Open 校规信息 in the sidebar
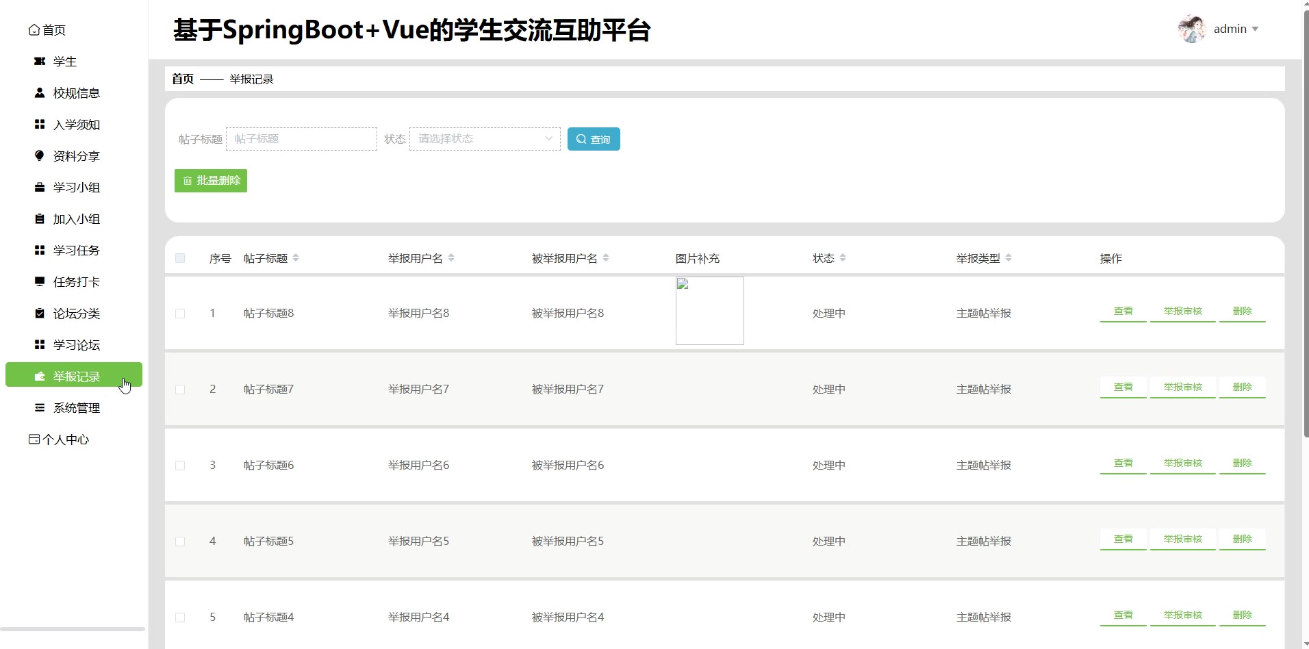Viewport: 1309px width, 649px height. pos(77,93)
